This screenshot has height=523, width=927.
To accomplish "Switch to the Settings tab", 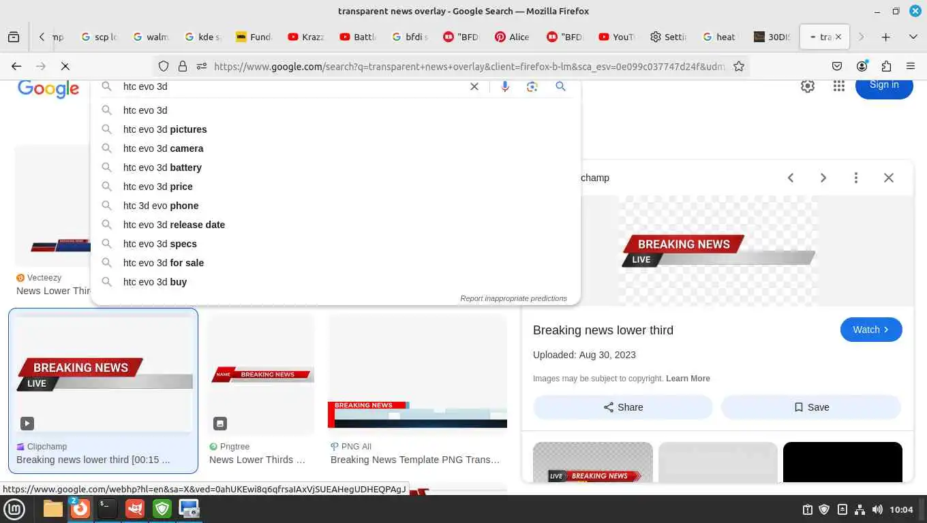I will click(669, 37).
